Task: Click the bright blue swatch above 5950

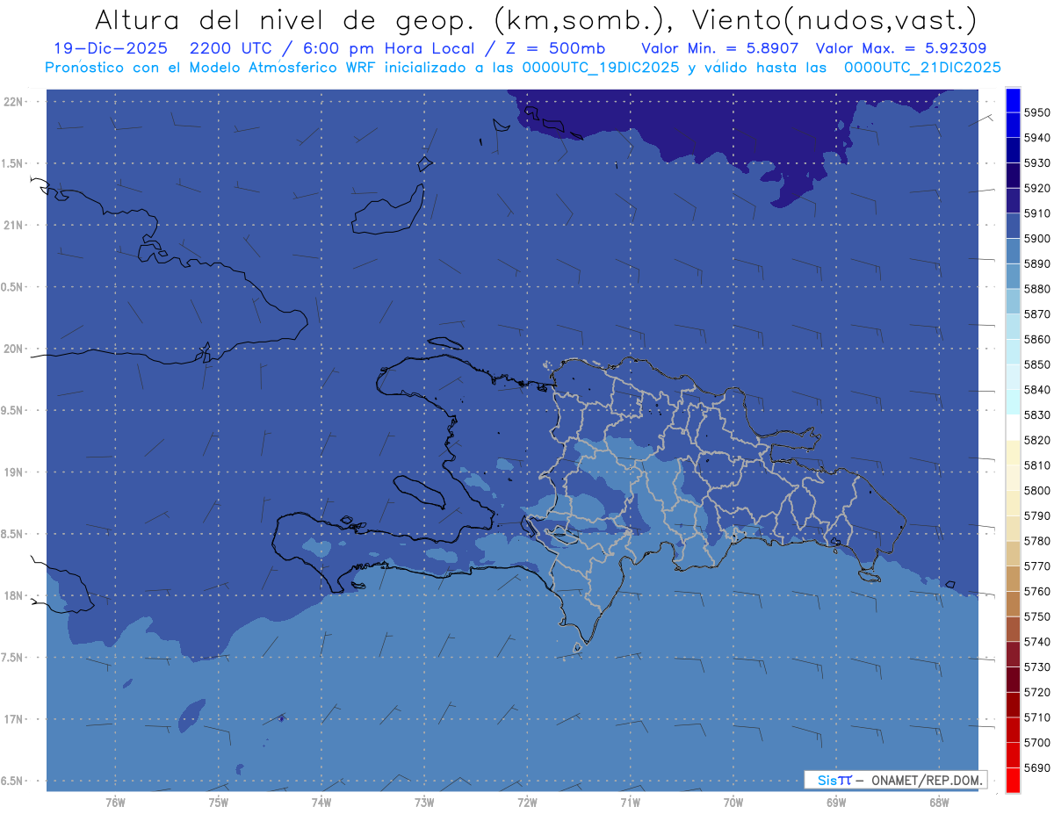Action: [x=1013, y=100]
